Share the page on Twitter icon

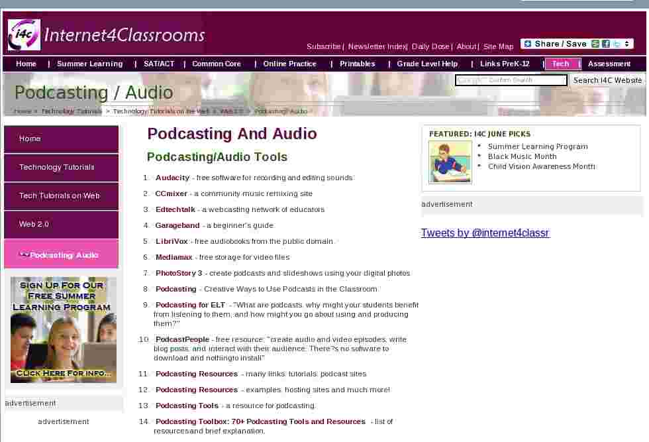(617, 44)
